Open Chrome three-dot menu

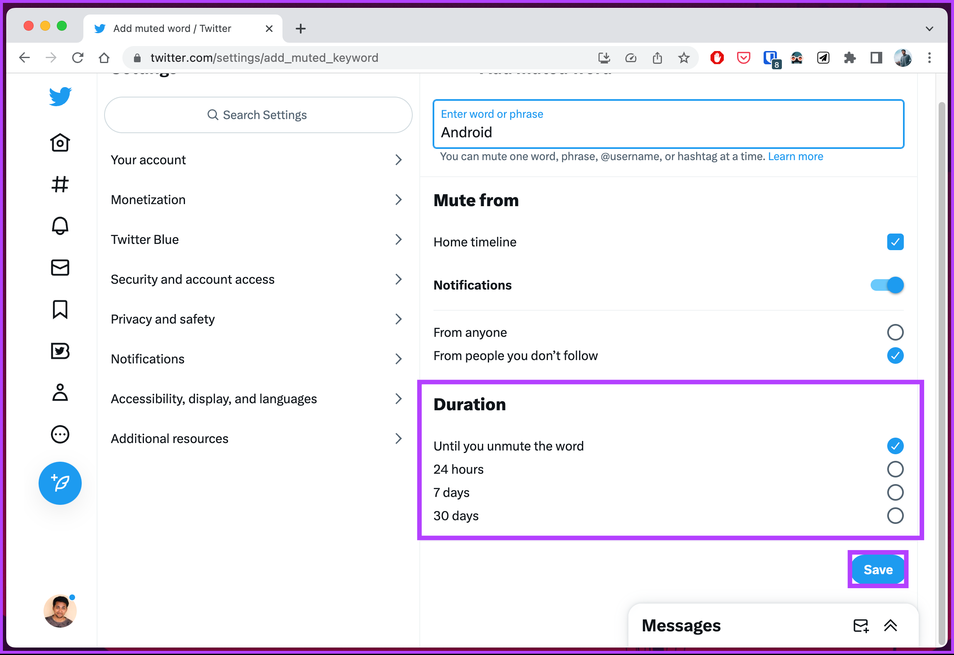[x=930, y=58]
